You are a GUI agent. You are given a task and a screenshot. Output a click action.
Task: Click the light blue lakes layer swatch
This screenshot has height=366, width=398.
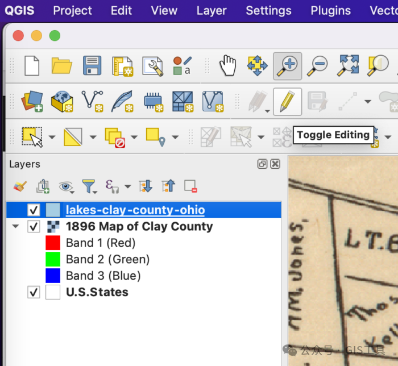click(x=53, y=210)
